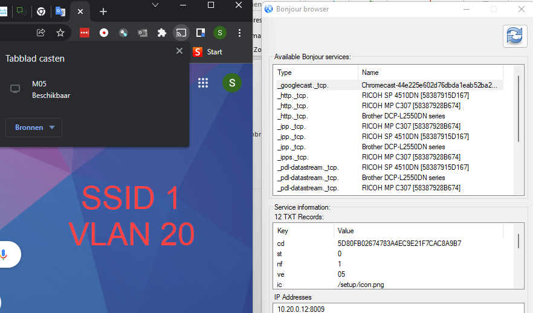
Task: Bookmark this page with star icon
Action: tap(60, 33)
